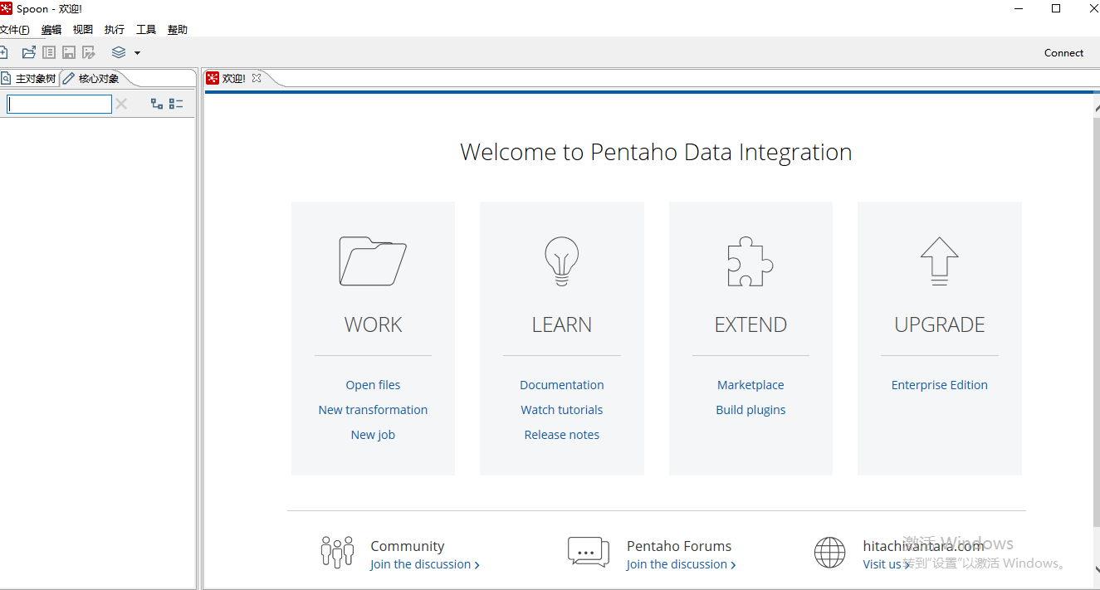This screenshot has width=1100, height=590.
Task: Click the Spoon application icon in title bar
Action: pyautogui.click(x=6, y=8)
